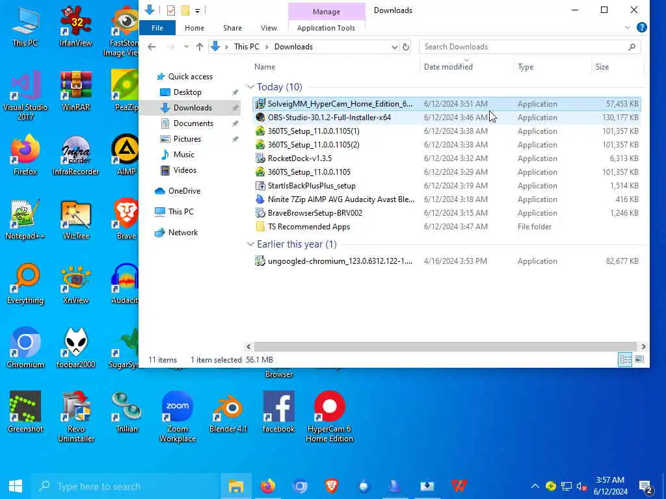This screenshot has height=499, width=666.
Task: Open File Explorer from the taskbar
Action: point(236,486)
